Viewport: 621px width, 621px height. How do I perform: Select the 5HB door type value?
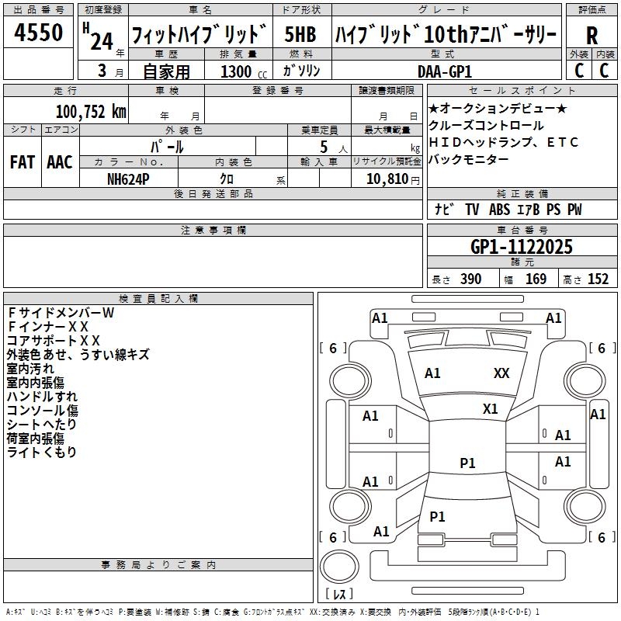coord(300,34)
